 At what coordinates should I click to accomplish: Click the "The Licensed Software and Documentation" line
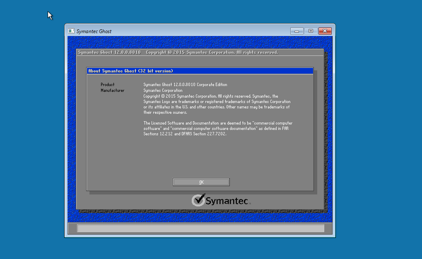point(218,123)
